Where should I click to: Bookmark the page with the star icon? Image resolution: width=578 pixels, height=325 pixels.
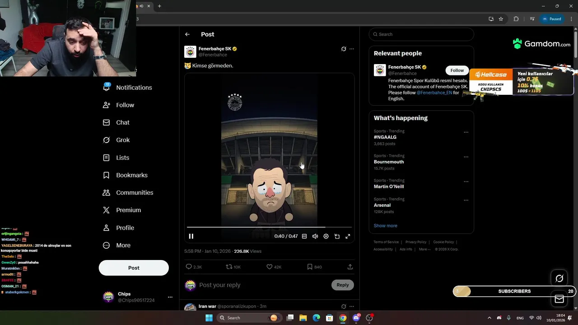(x=501, y=19)
